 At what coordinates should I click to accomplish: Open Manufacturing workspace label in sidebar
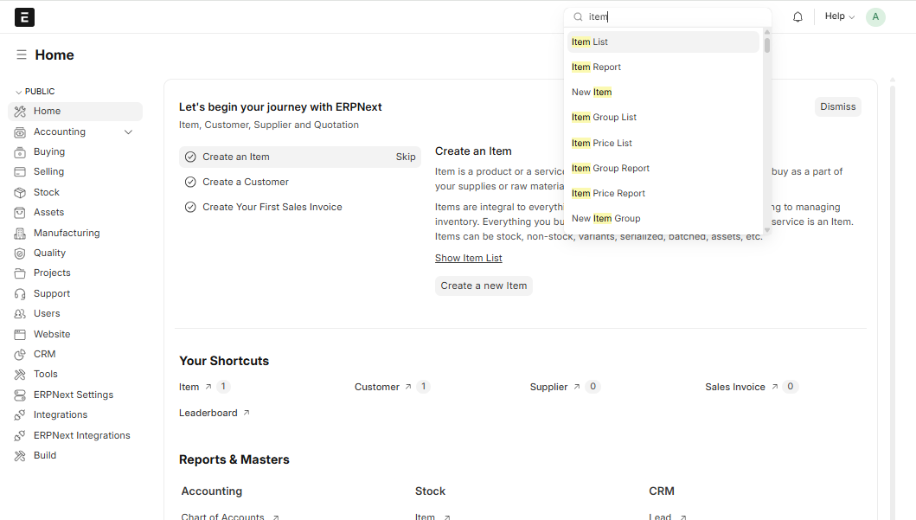pos(67,233)
